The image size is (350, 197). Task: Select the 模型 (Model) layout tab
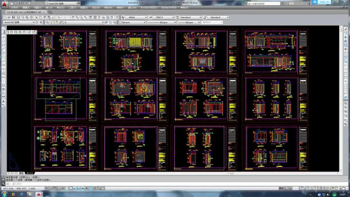21,173
